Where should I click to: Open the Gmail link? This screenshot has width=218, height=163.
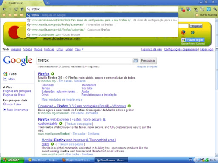69,49
